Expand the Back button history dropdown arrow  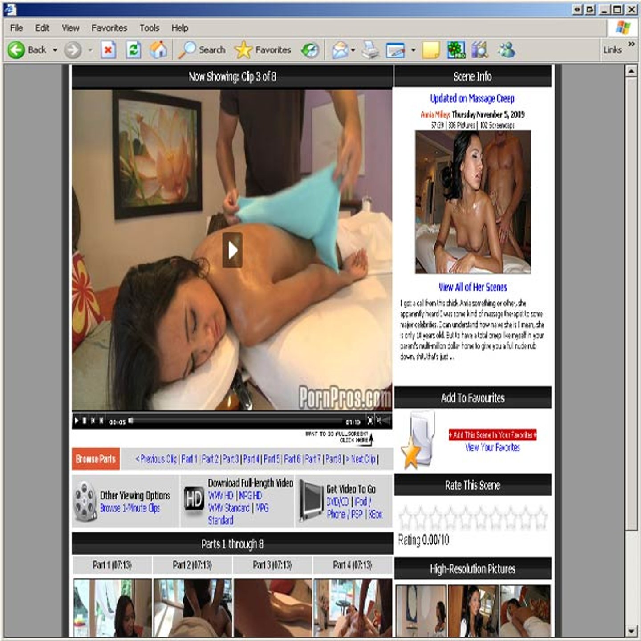tap(55, 50)
